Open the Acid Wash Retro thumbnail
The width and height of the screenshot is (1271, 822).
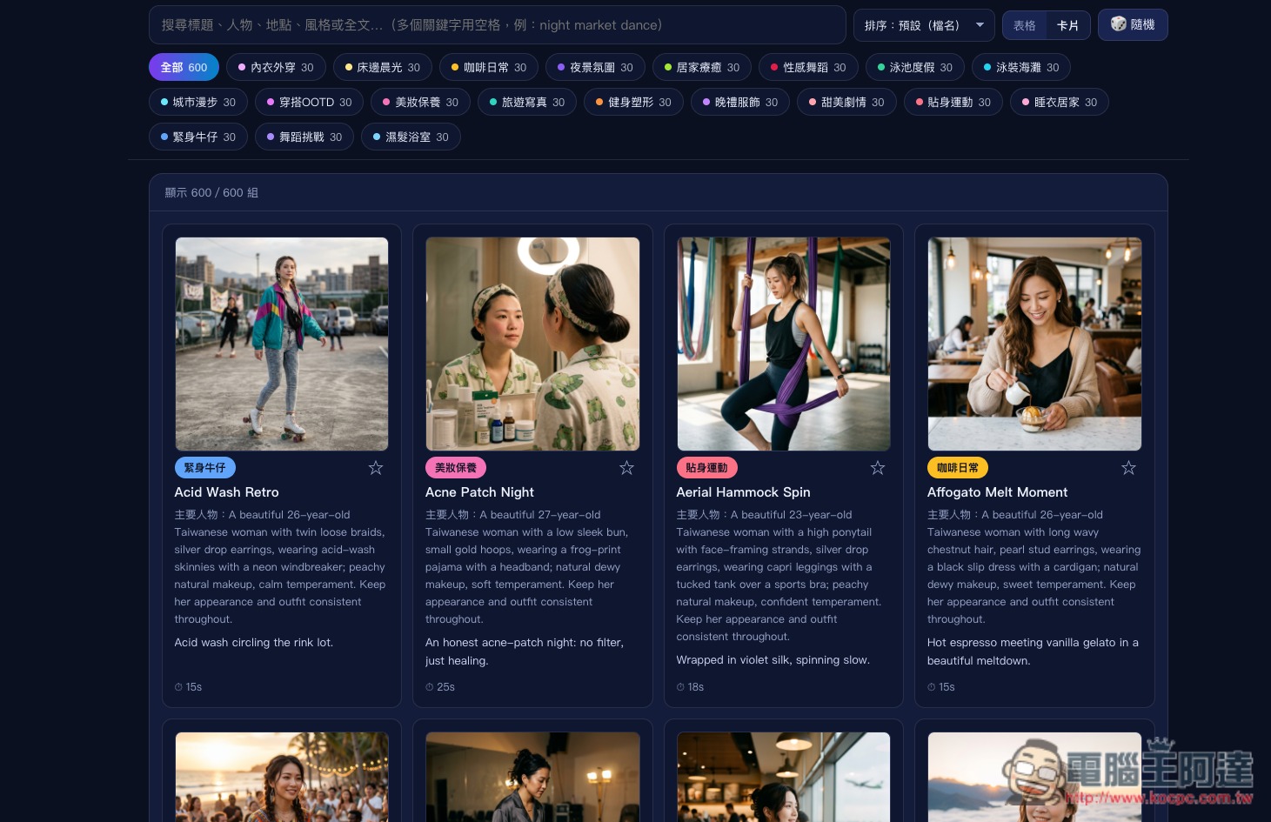coord(282,344)
